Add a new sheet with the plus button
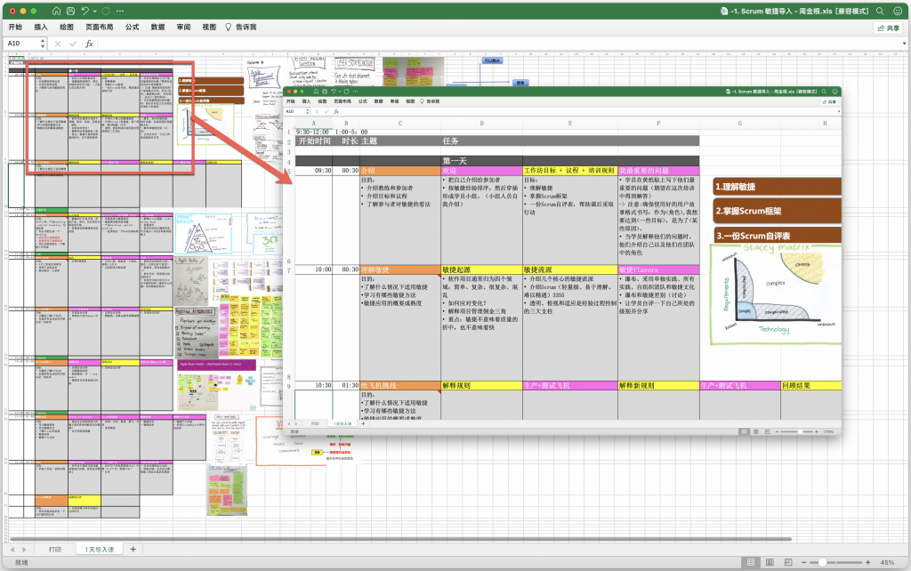Image resolution: width=911 pixels, height=571 pixels. pyautogui.click(x=133, y=549)
